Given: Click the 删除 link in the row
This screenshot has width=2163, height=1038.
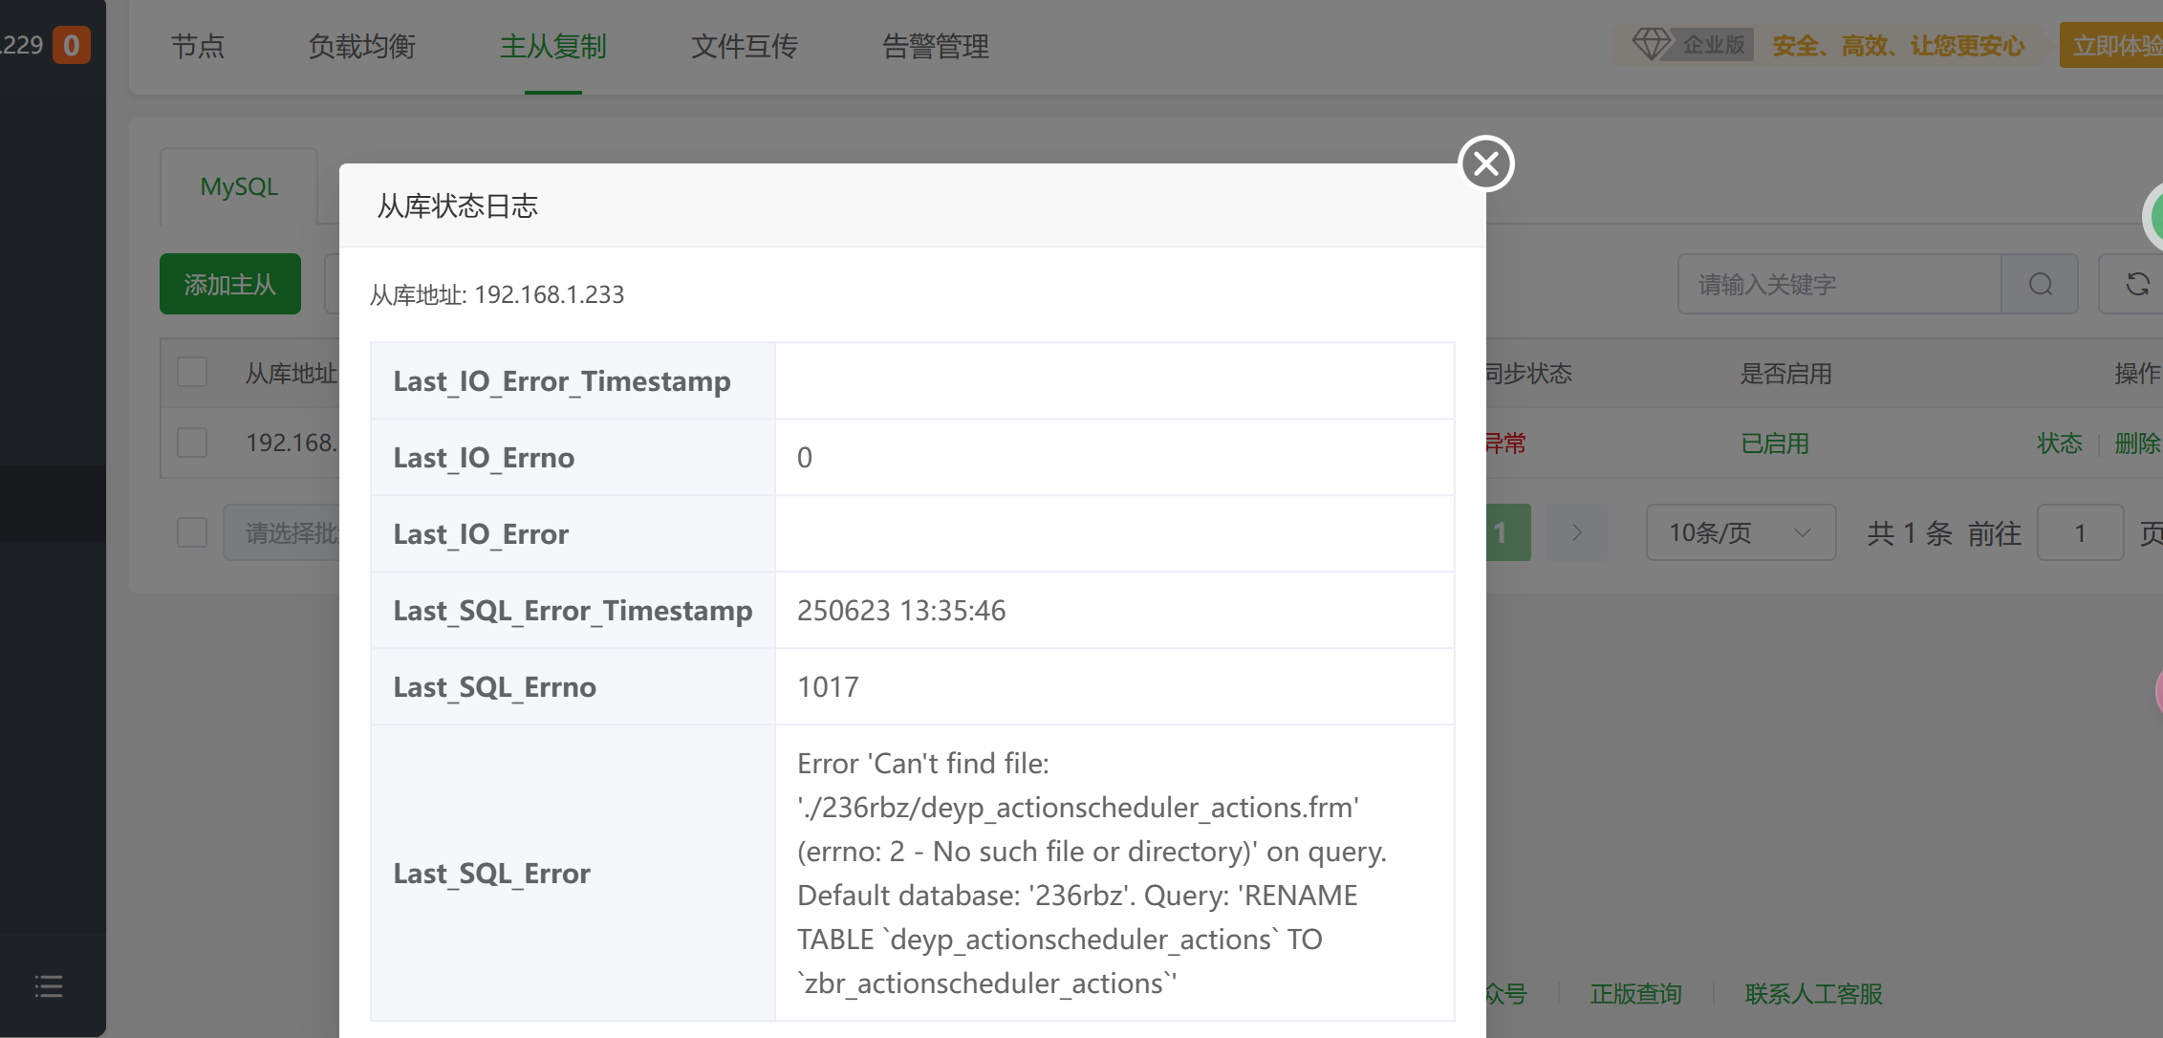Looking at the screenshot, I should [2137, 443].
